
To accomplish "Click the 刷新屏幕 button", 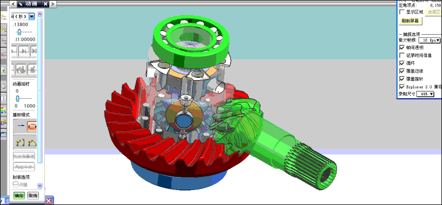I will click(x=410, y=21).
